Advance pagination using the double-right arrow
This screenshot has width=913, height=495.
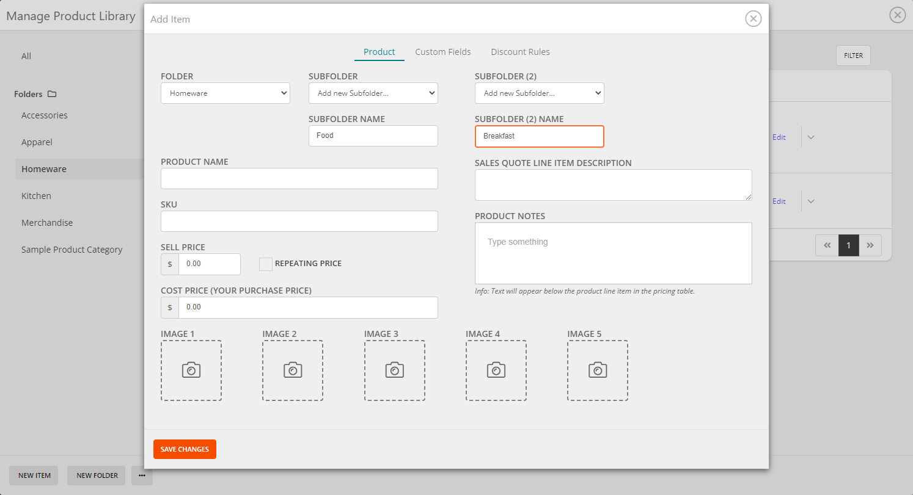tap(870, 245)
